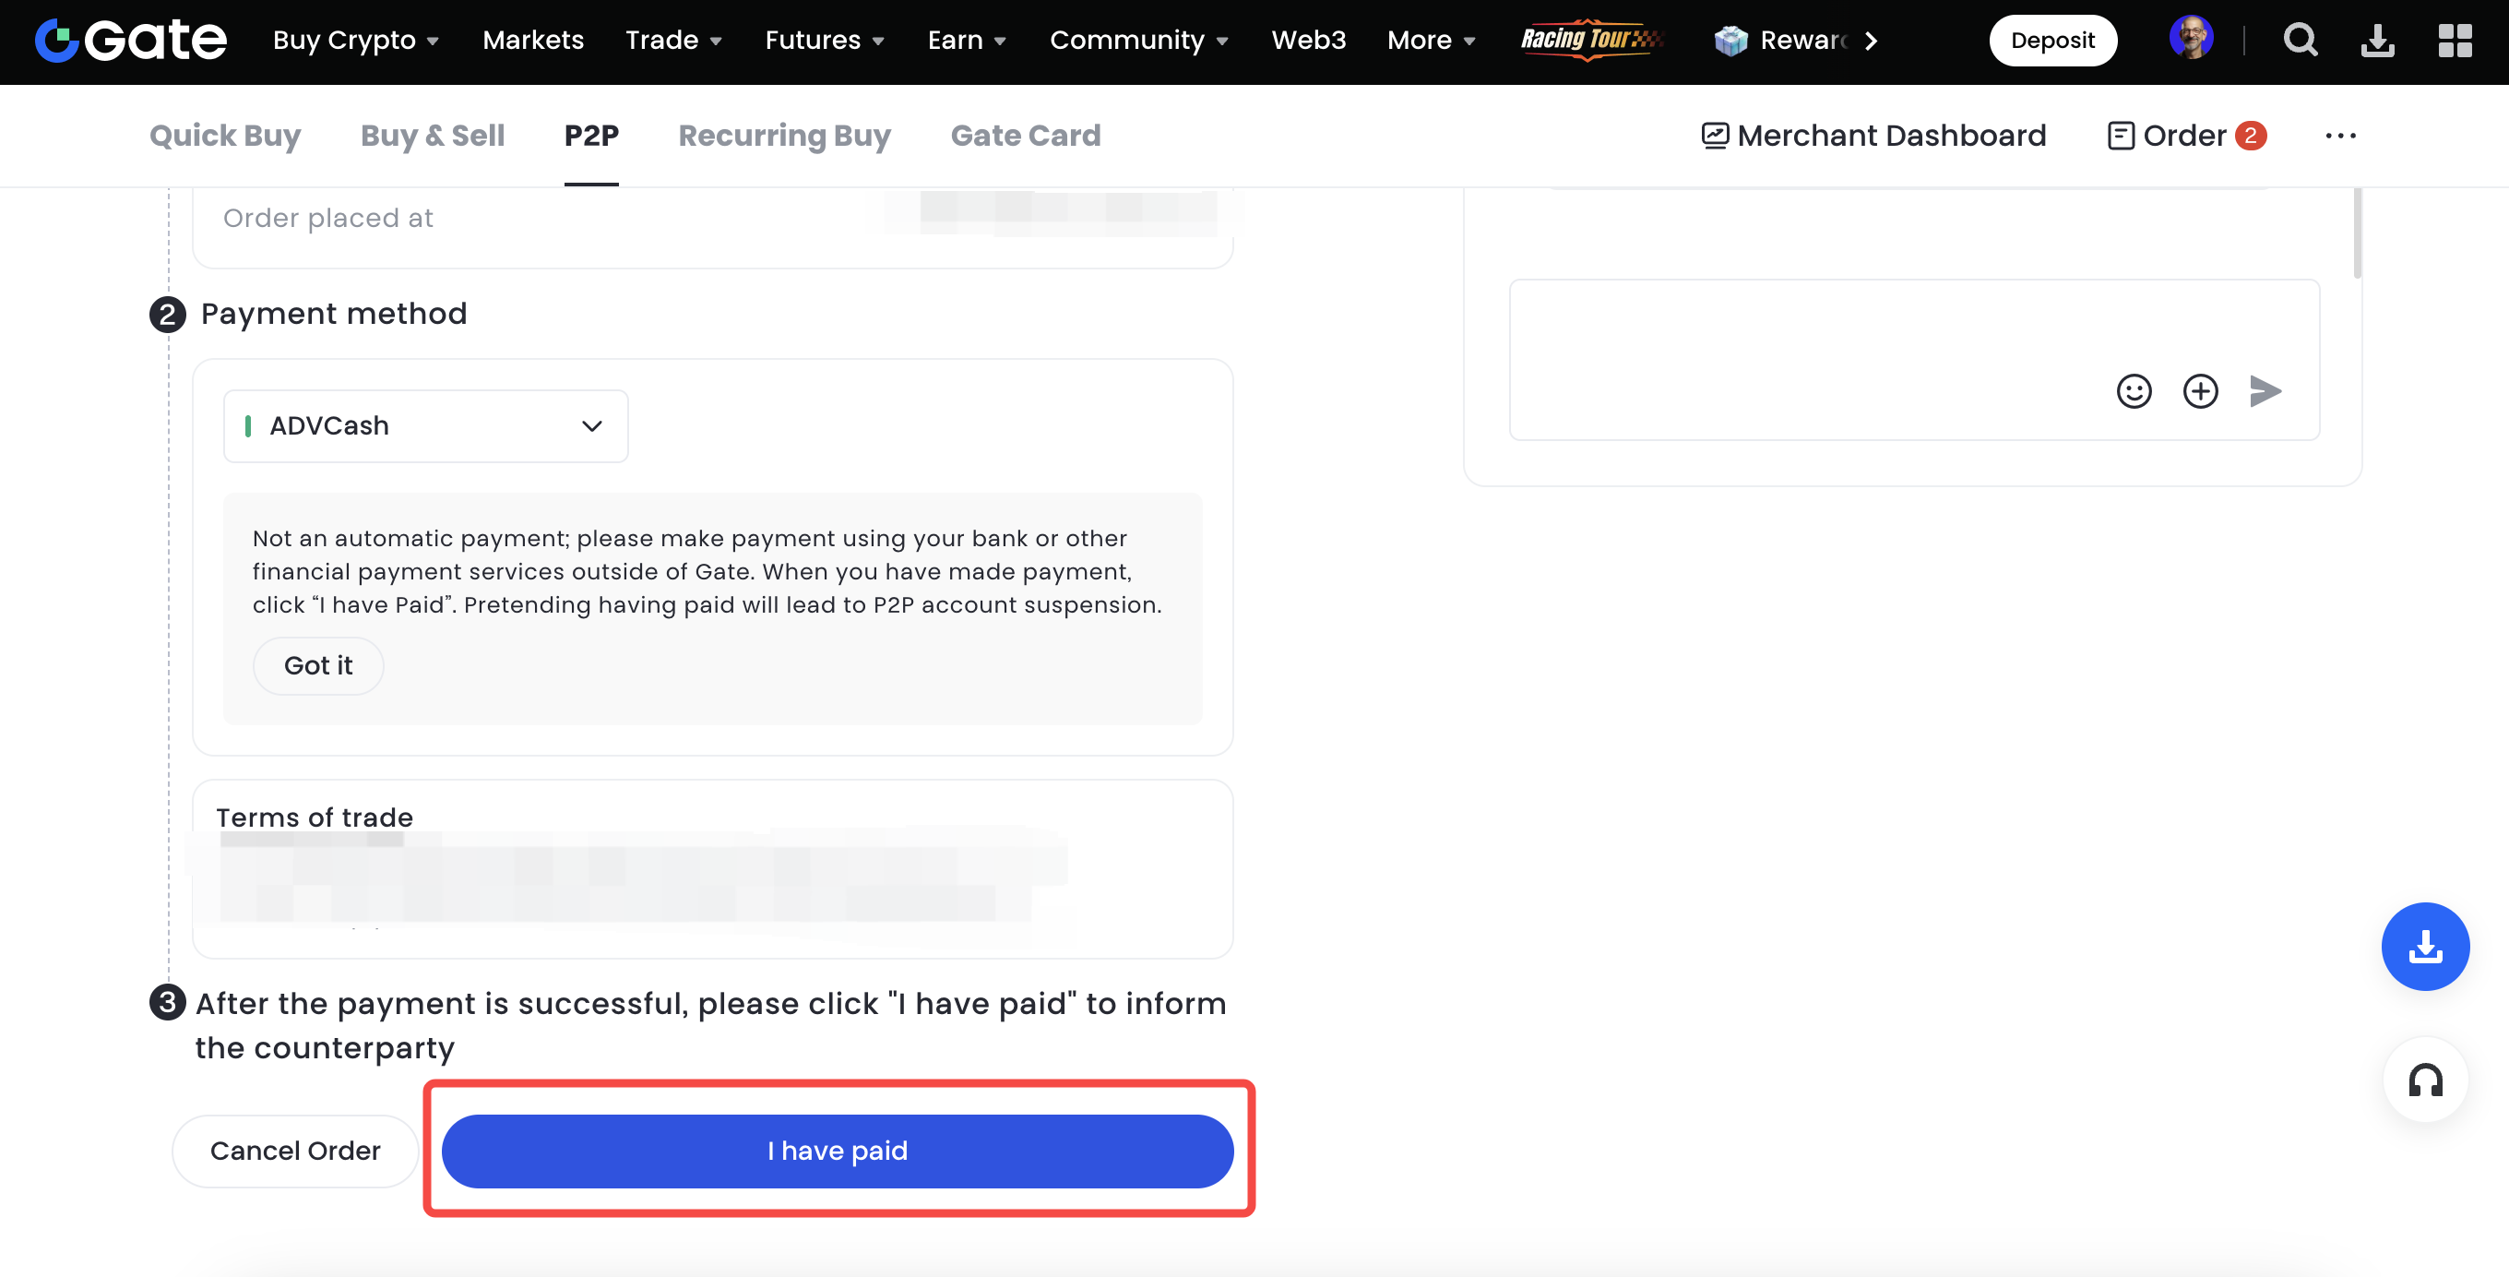2509x1277 pixels.
Task: Click the Cancel Order button
Action: (295, 1152)
